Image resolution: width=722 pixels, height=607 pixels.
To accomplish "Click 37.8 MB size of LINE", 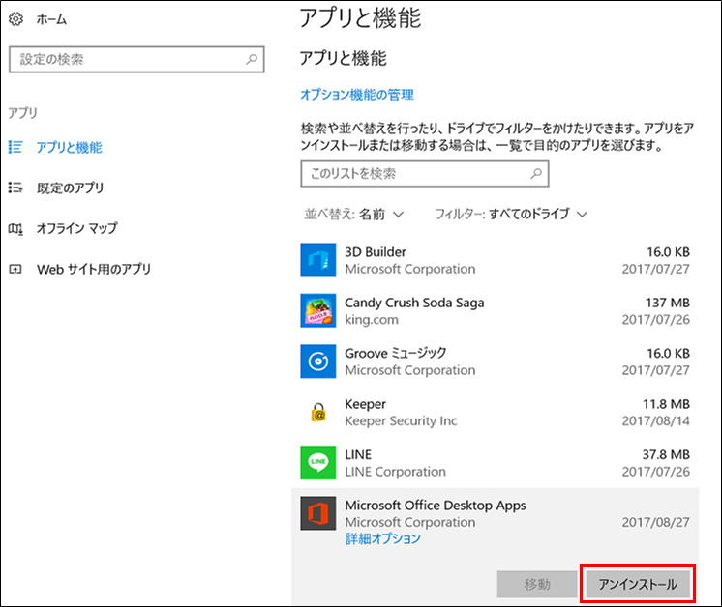I will click(x=666, y=454).
